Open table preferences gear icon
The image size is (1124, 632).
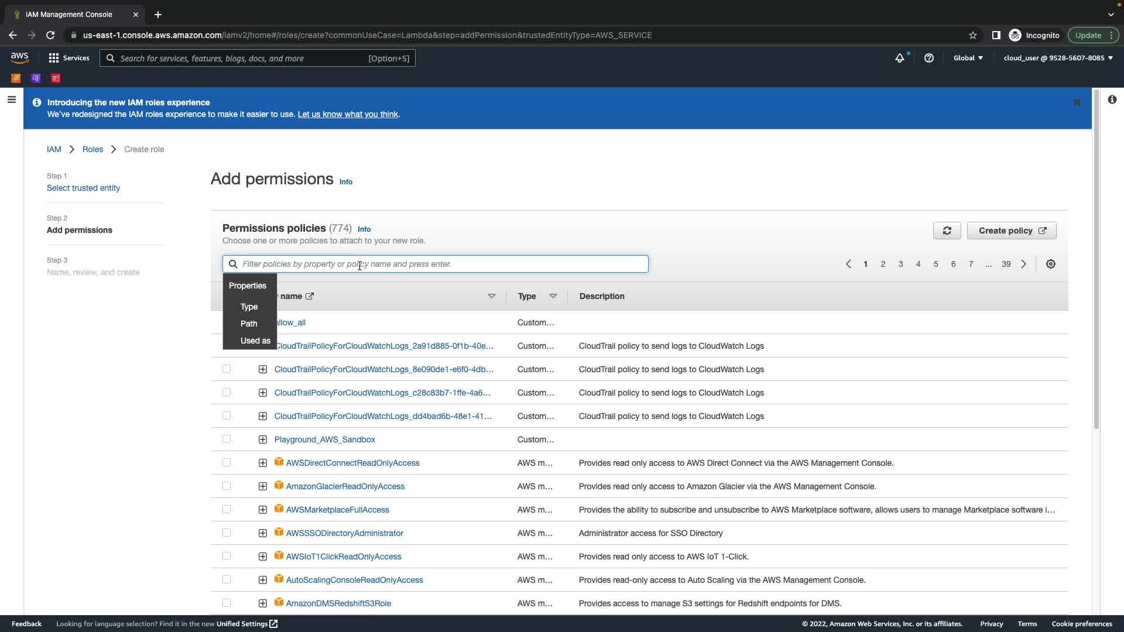pos(1051,264)
